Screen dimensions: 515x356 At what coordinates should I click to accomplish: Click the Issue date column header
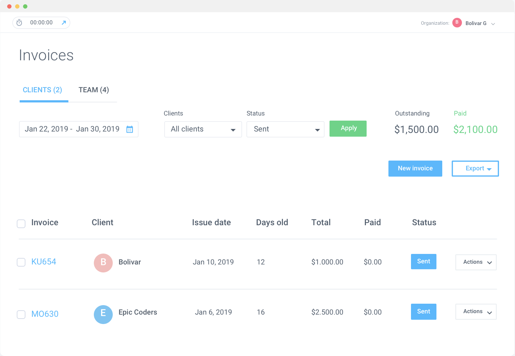coord(211,223)
